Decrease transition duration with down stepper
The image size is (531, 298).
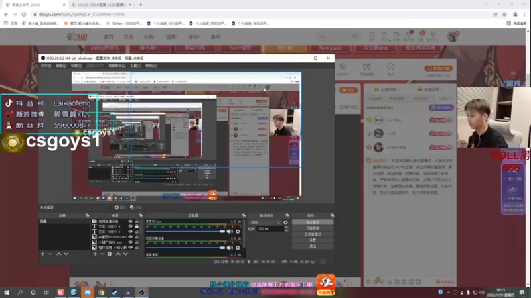click(287, 230)
